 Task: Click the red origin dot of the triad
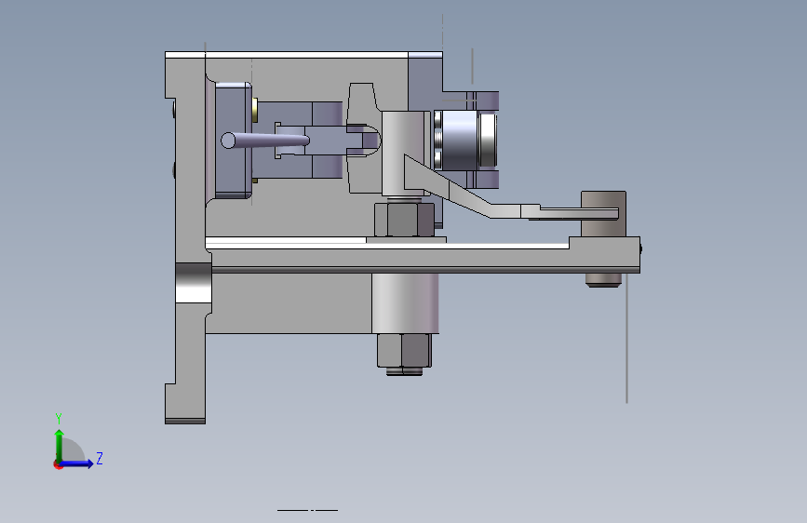[x=58, y=464]
